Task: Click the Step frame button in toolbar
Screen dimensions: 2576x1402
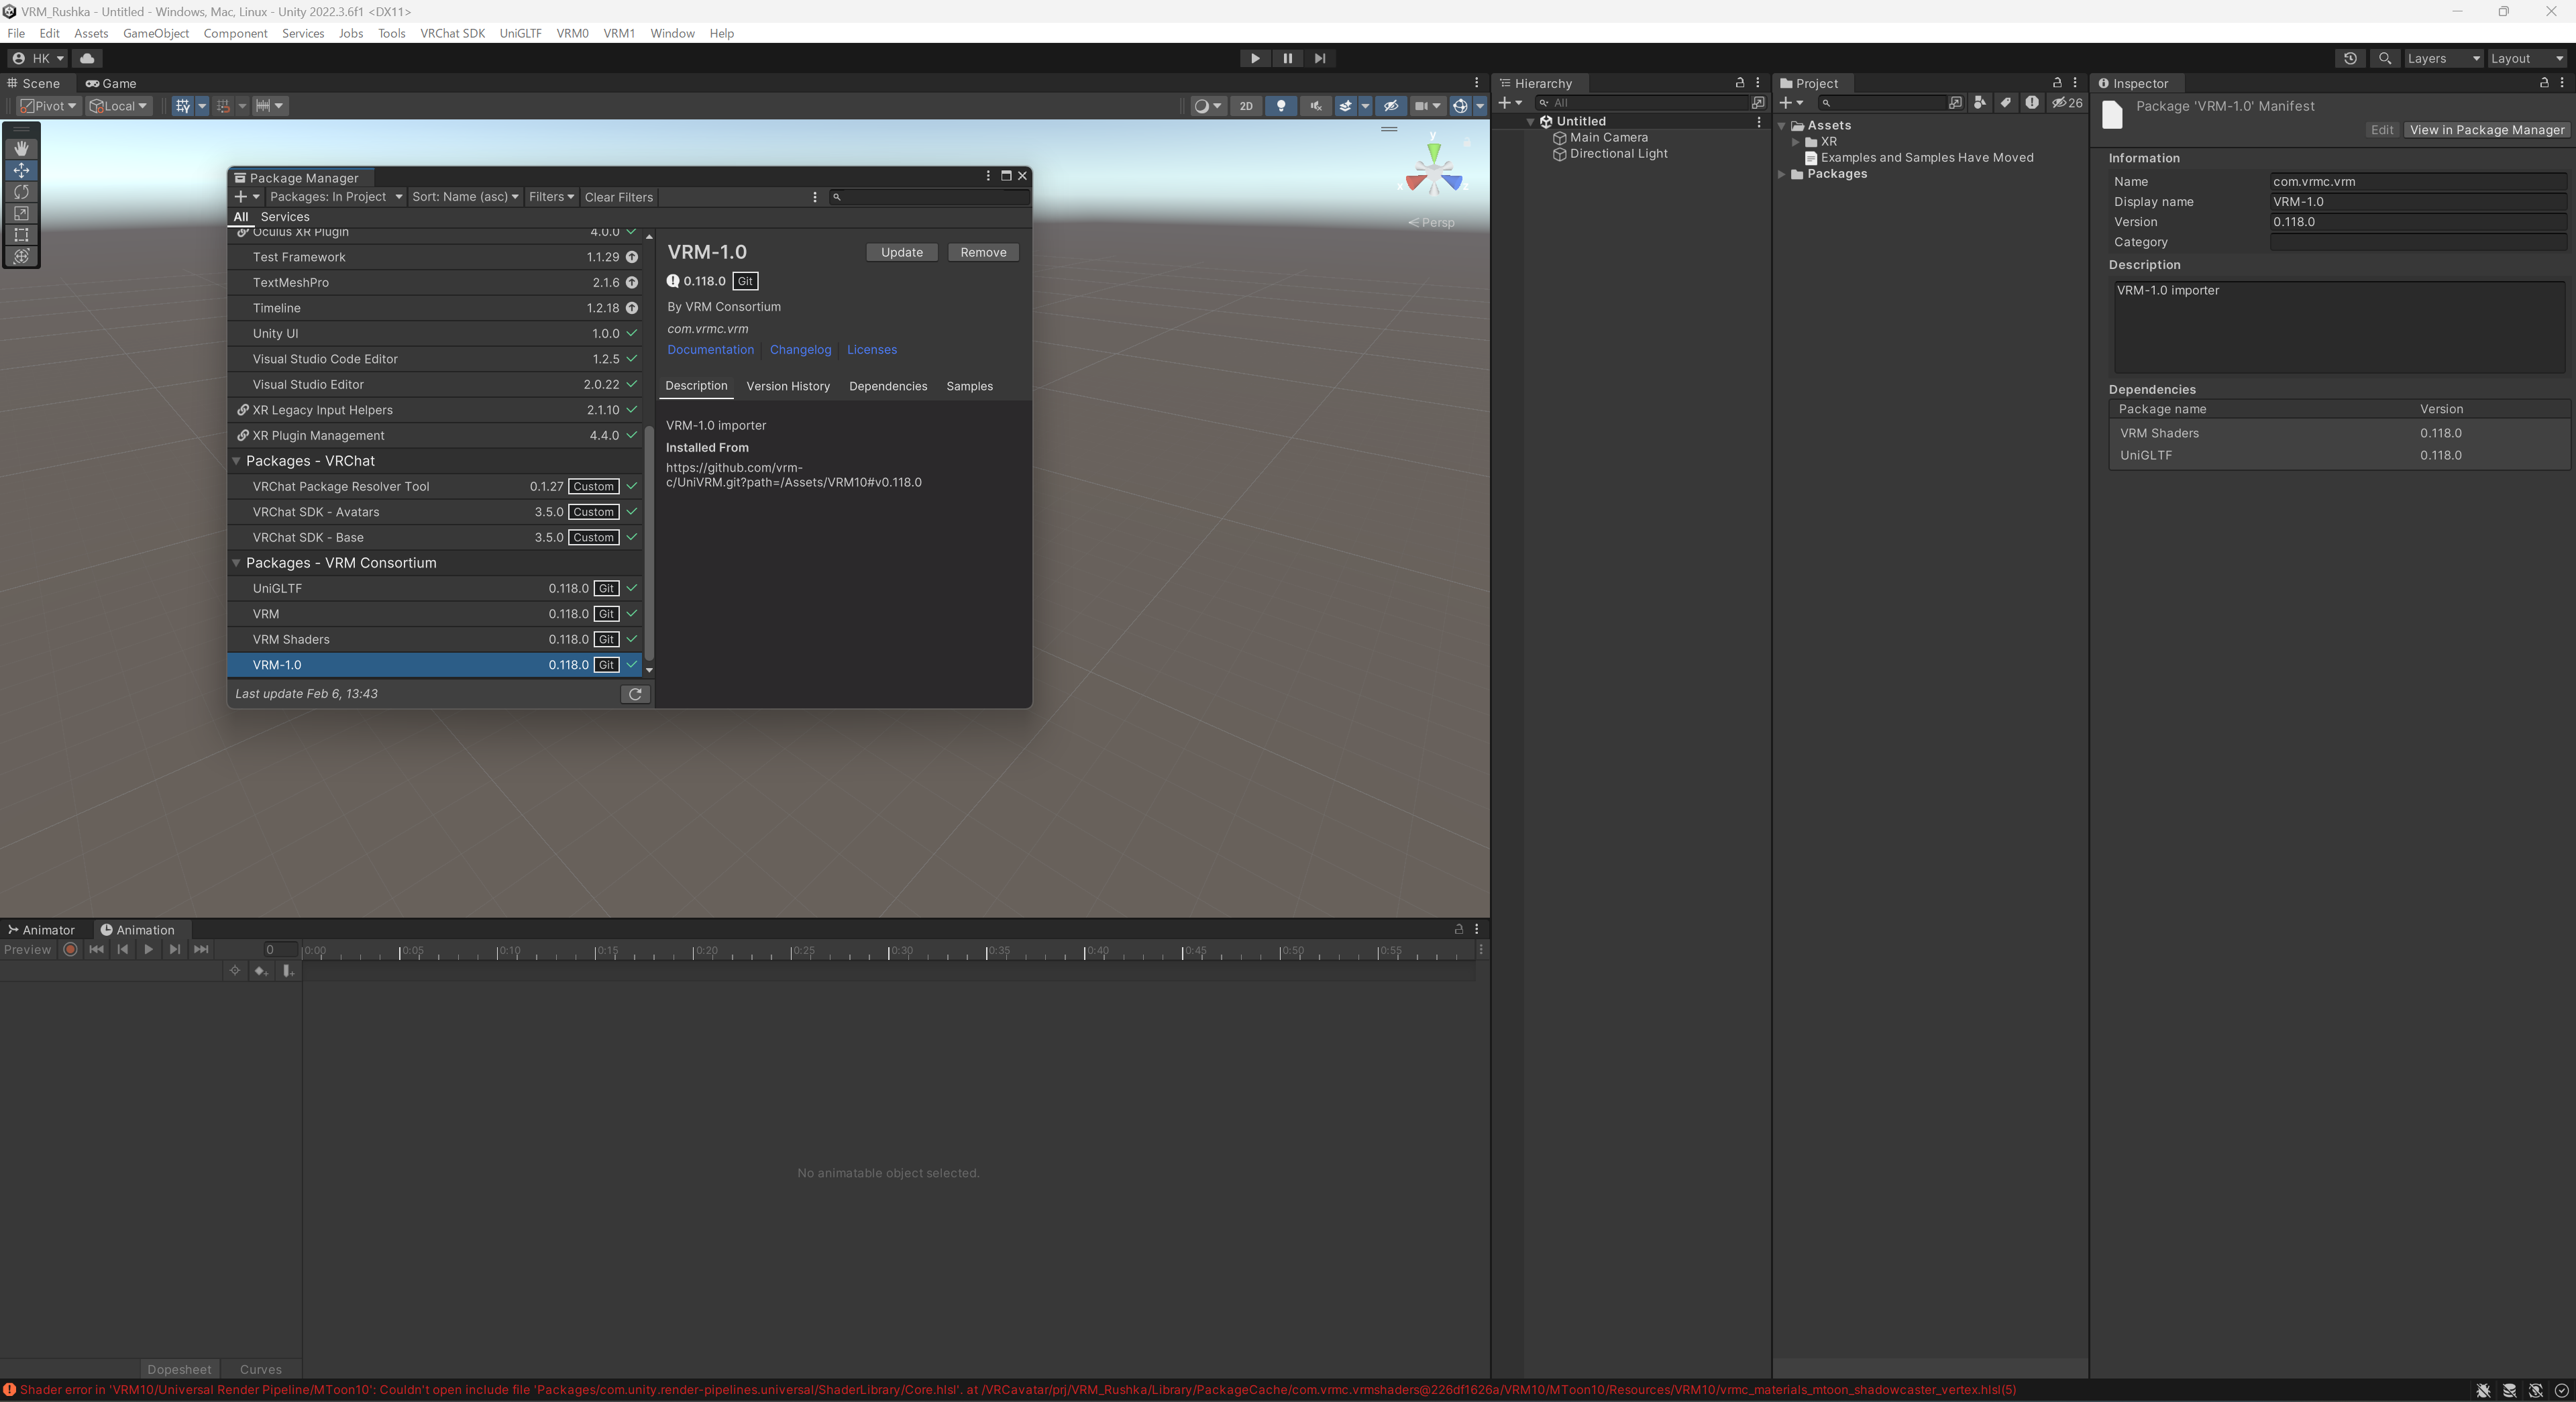Action: 1320,58
